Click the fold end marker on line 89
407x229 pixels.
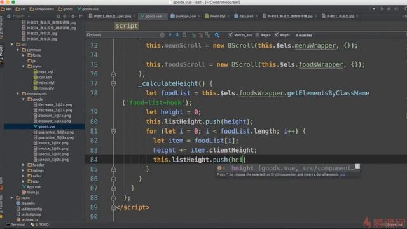[x=113, y=207]
